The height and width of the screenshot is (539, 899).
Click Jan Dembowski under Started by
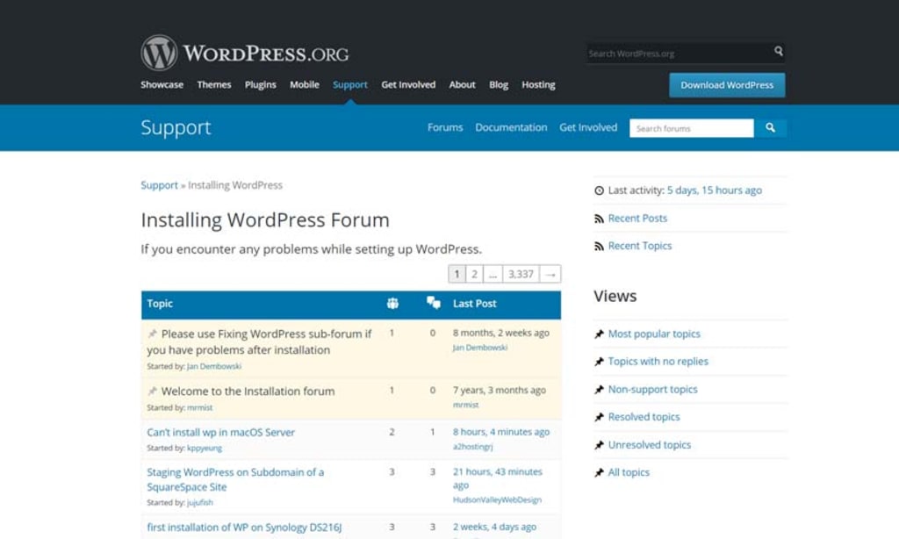(x=214, y=366)
